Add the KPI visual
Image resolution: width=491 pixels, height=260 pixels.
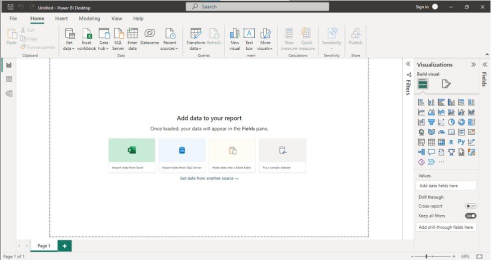tap(471, 132)
